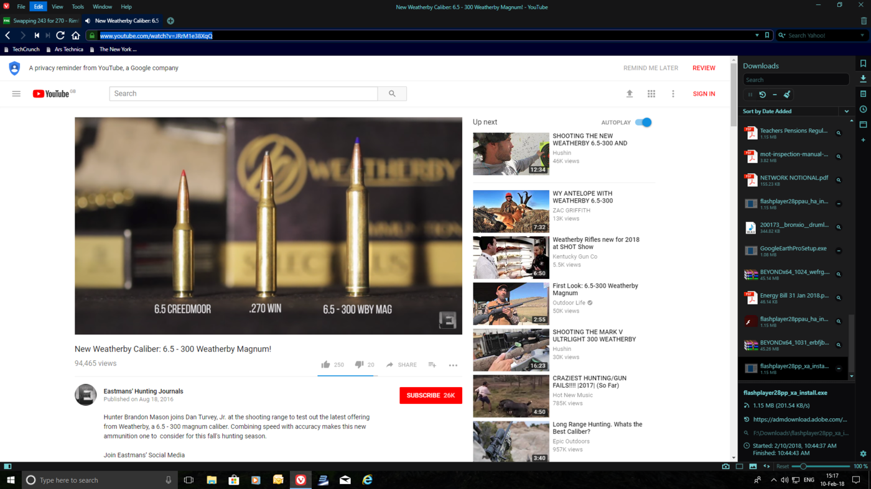
Task: Click the YouTube upload icon
Action: [x=630, y=94]
